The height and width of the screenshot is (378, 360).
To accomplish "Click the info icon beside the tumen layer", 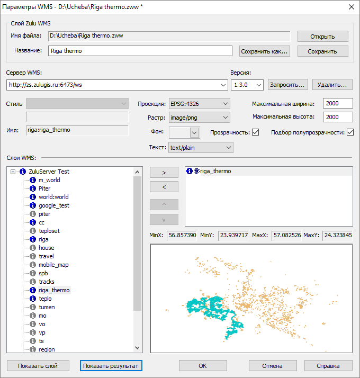I will click(32, 307).
